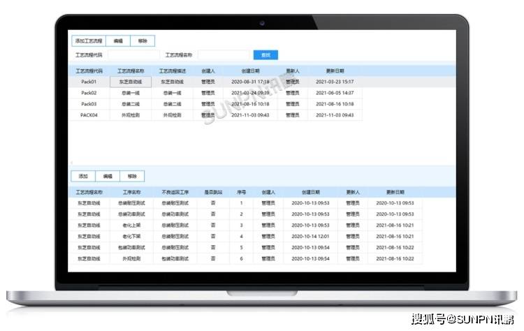Image resolution: width=524 pixels, height=331 pixels.
Task: Select the Pack01 row code cell
Action: (89, 82)
